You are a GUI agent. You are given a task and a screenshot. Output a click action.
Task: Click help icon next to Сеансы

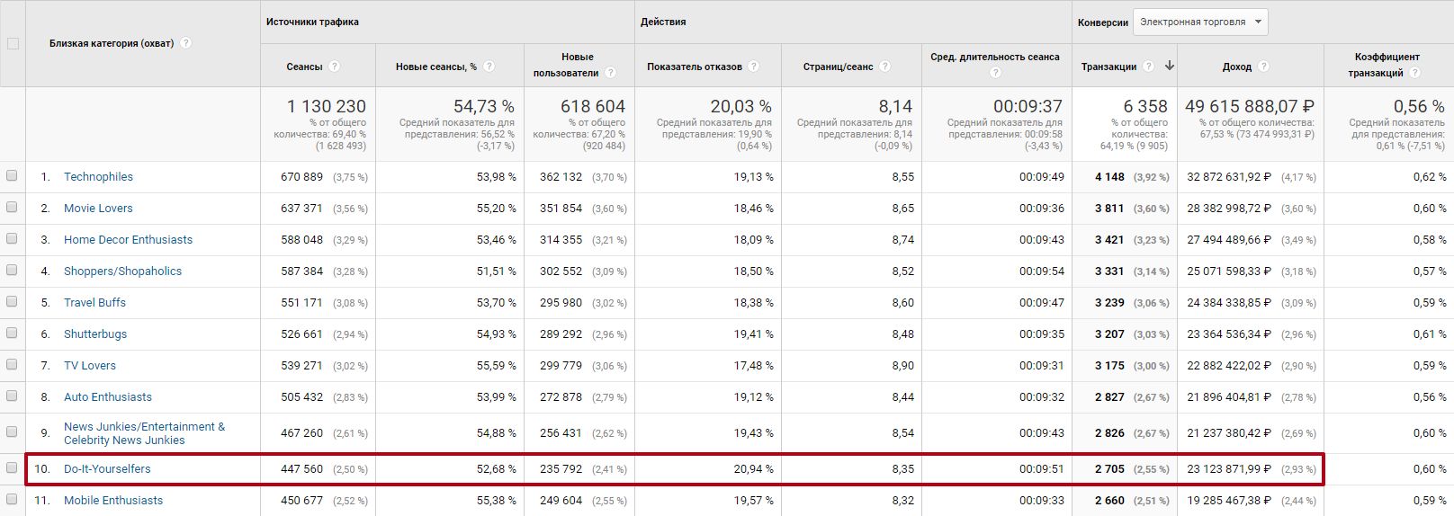[335, 67]
